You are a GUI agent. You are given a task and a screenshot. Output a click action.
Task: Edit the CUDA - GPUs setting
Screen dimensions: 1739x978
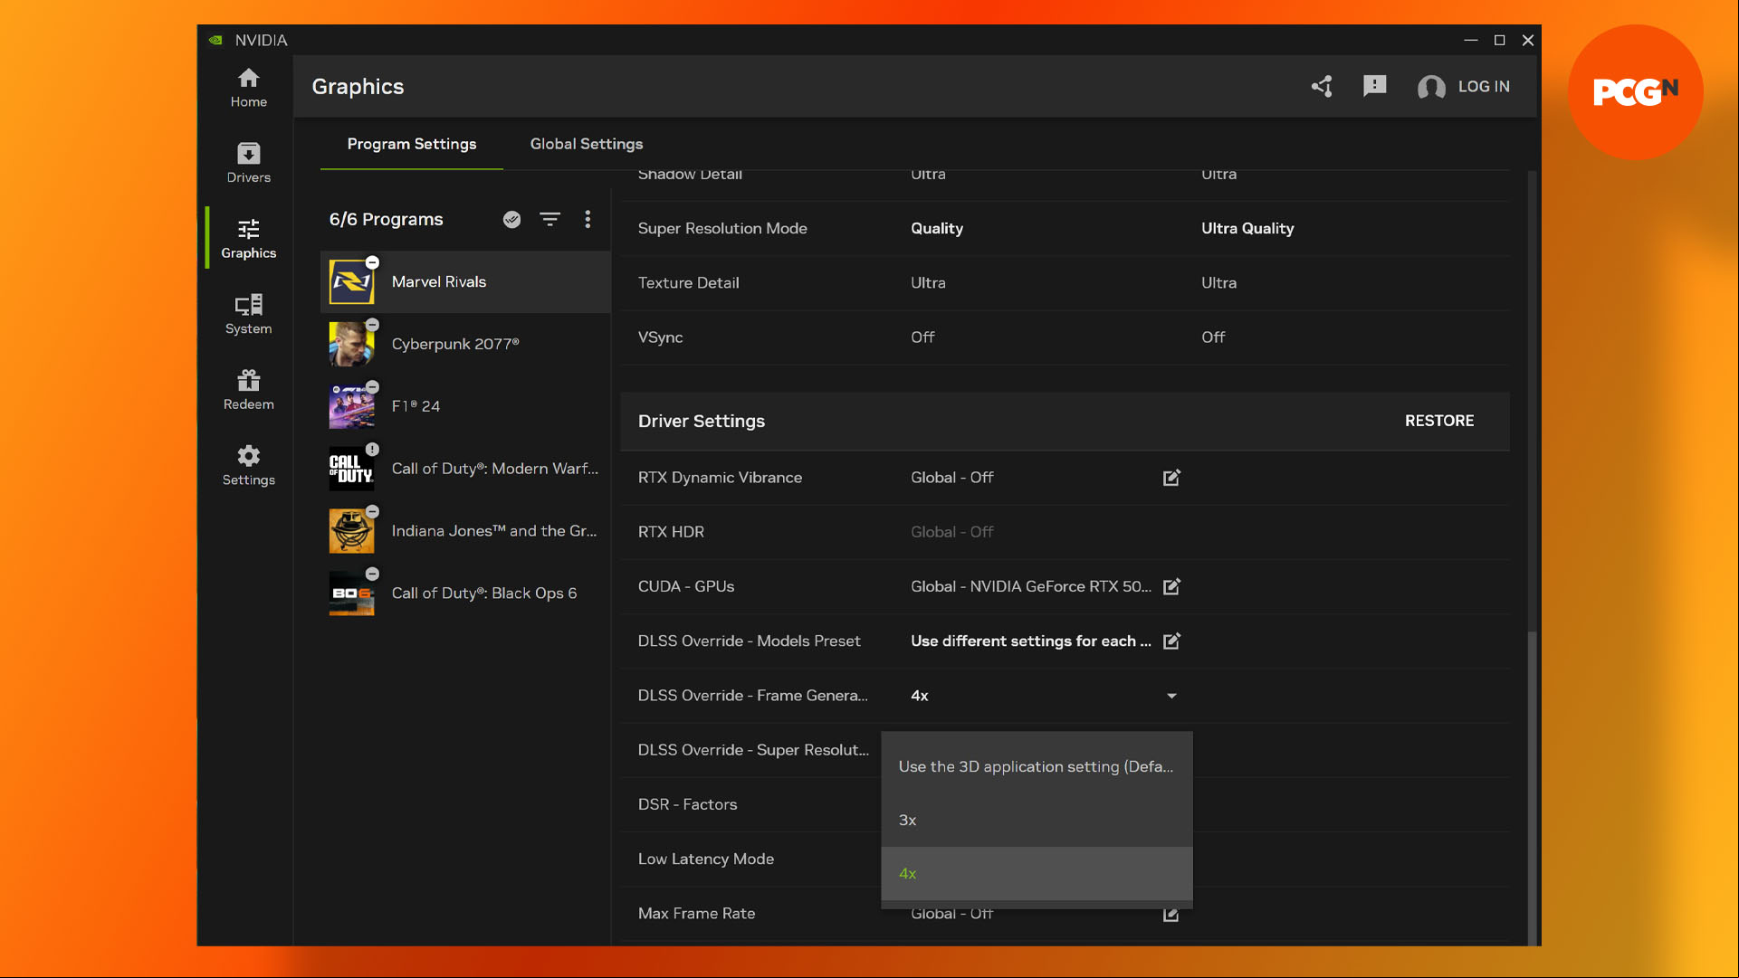tap(1171, 586)
